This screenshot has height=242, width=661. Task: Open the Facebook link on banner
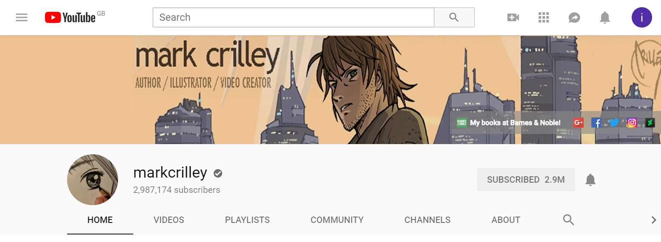click(x=596, y=122)
